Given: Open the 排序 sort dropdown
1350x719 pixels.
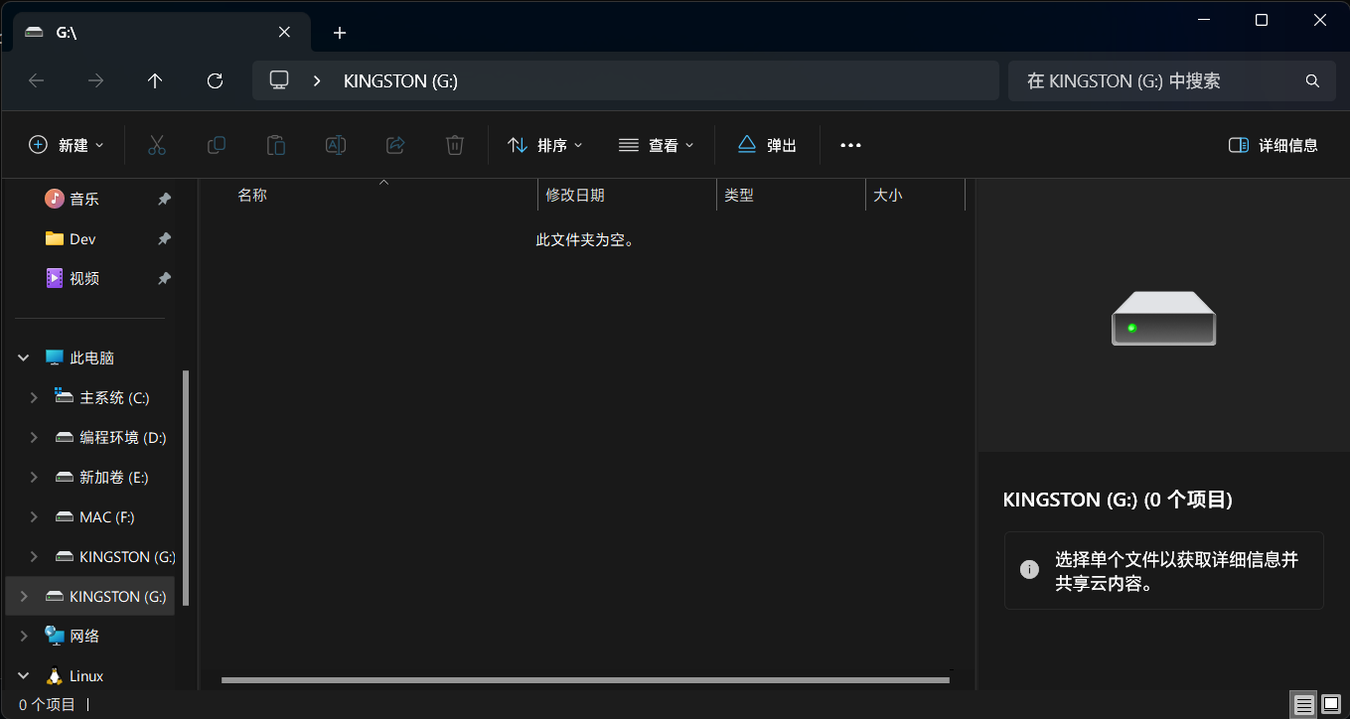Looking at the screenshot, I should click(545, 145).
